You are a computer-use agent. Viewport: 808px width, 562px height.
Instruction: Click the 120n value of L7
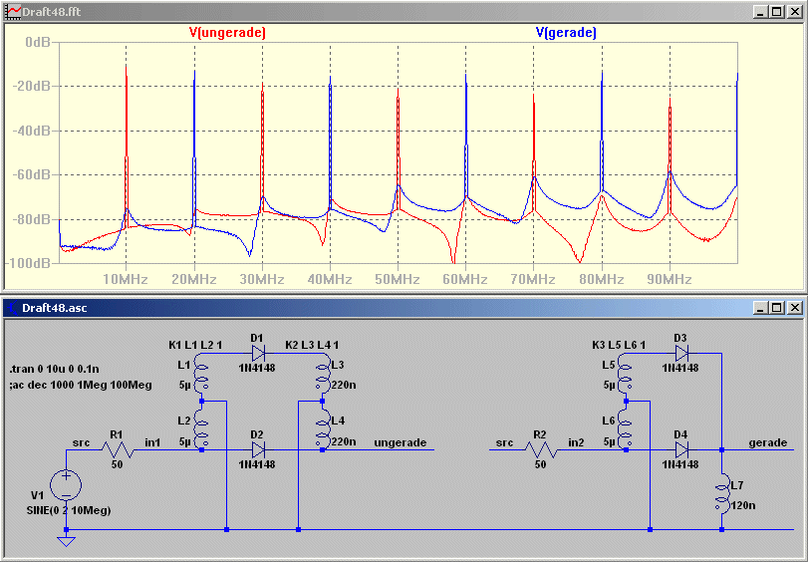click(x=743, y=506)
